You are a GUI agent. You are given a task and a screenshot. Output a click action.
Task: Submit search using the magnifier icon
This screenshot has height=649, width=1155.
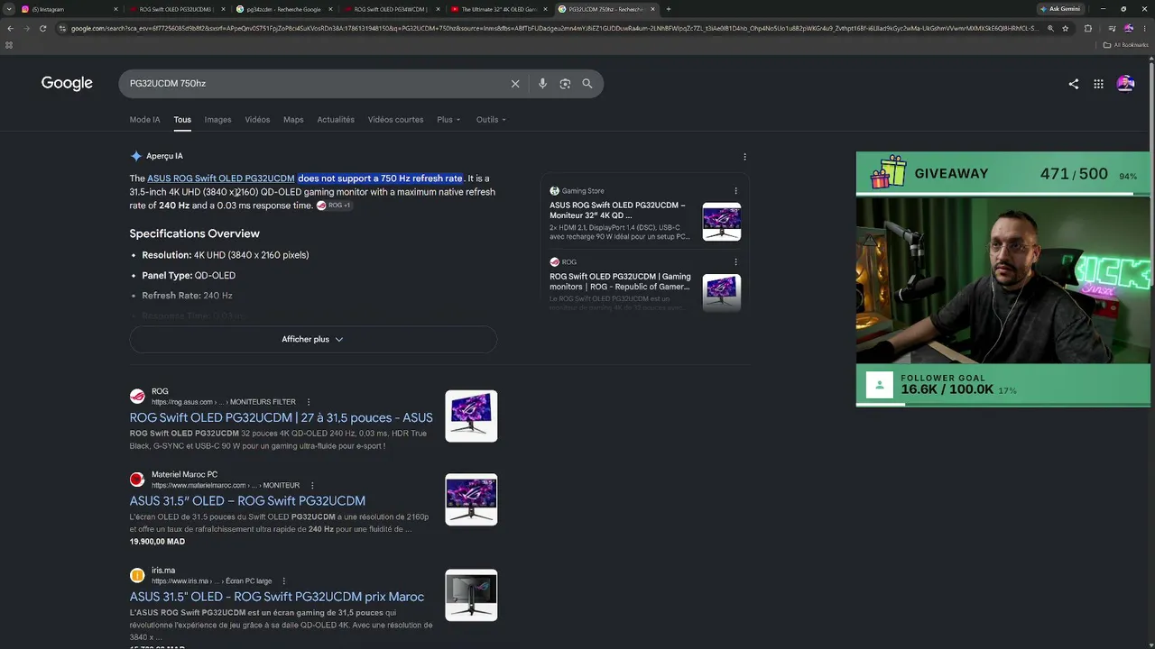pos(587,84)
